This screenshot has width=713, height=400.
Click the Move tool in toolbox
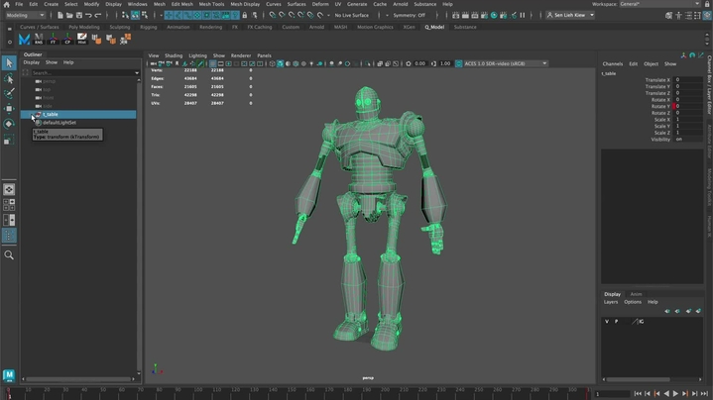coord(9,109)
